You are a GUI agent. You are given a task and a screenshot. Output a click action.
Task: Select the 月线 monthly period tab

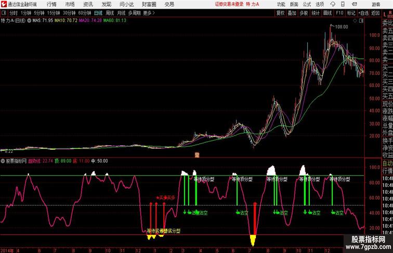(121, 13)
